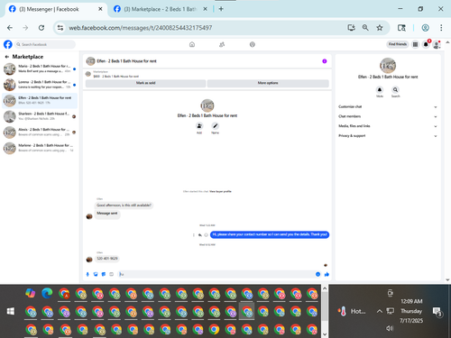Open the More menu for the sent message
The height and width of the screenshot is (338, 451).
click(x=193, y=235)
